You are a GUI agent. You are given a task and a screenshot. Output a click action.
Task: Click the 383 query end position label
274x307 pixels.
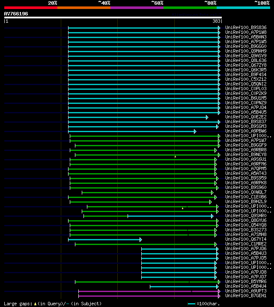216,21
